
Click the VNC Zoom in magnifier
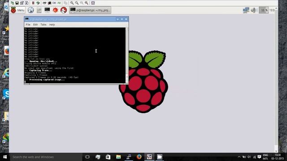click(x=72, y=3)
